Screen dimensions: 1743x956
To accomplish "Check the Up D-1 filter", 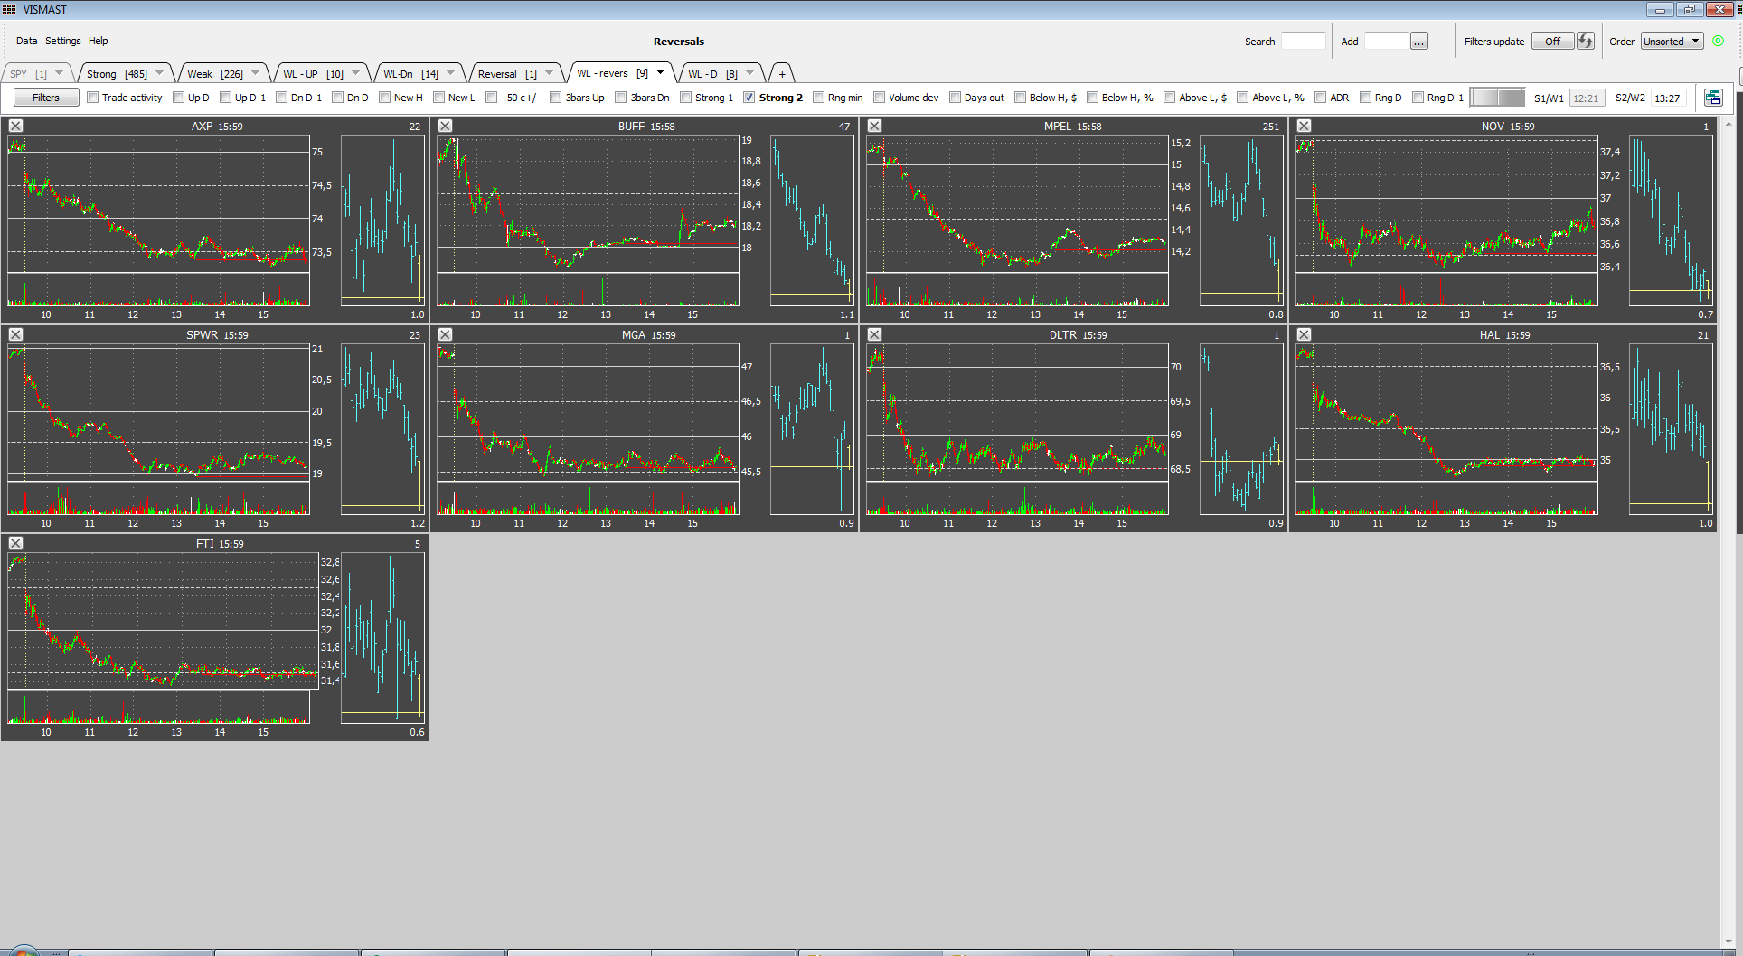I will point(225,98).
